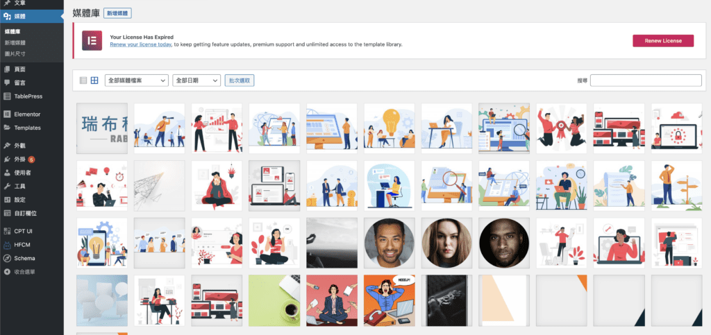Click the media search input field
711x335 pixels.
click(645, 80)
